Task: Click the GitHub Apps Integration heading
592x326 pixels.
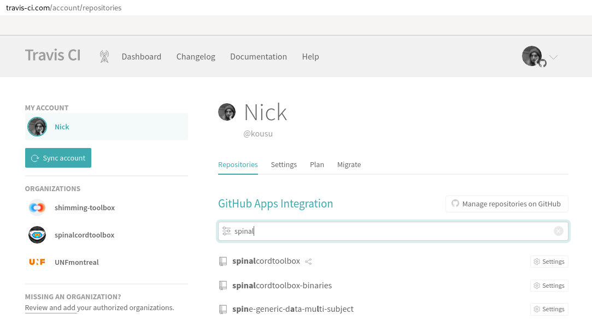Action: point(276,204)
